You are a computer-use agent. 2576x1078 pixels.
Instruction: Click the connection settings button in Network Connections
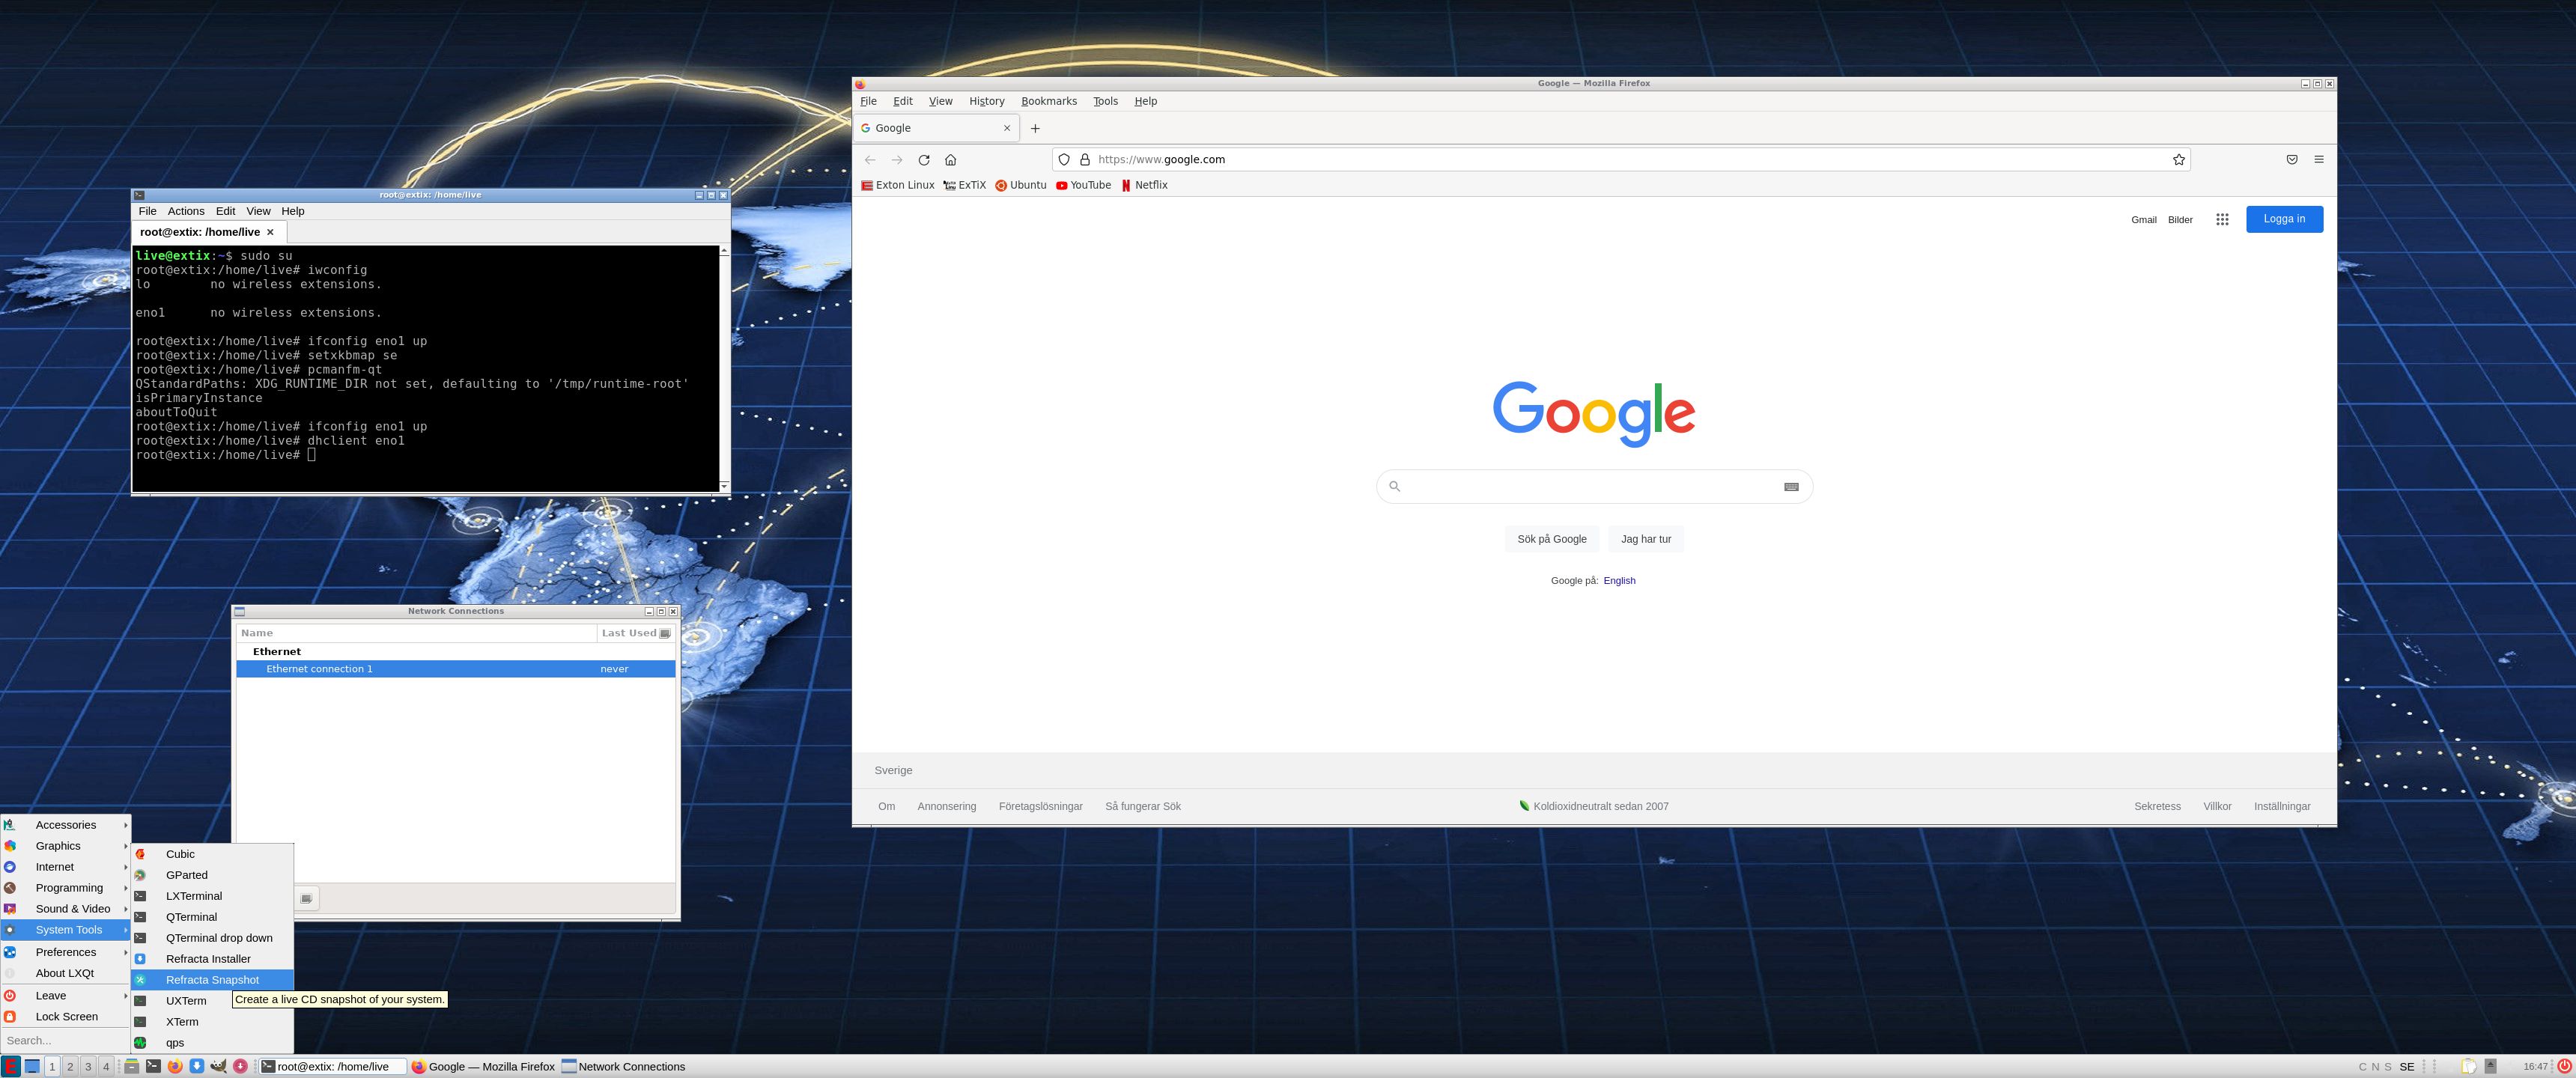click(x=306, y=898)
